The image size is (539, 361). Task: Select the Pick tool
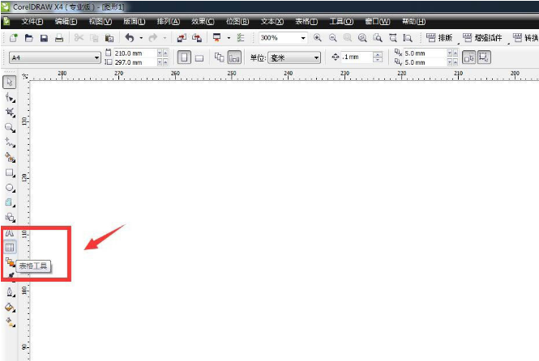(x=10, y=82)
